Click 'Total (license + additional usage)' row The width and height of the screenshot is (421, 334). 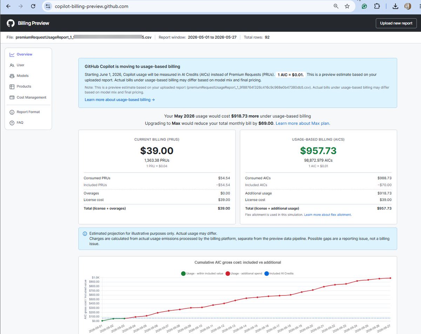pyautogui.click(x=318, y=208)
